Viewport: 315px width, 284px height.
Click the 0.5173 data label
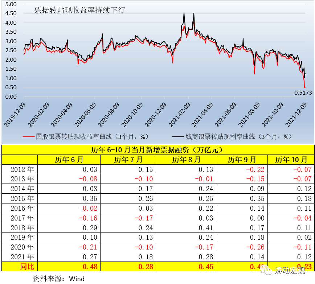pos(303,93)
